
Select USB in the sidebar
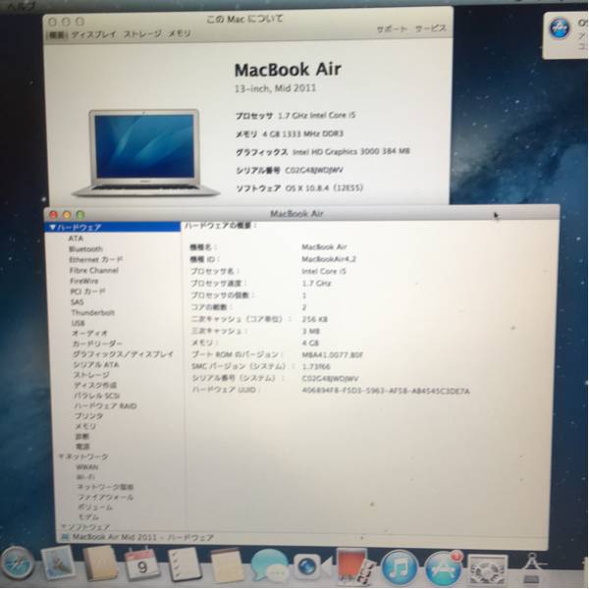[79, 323]
